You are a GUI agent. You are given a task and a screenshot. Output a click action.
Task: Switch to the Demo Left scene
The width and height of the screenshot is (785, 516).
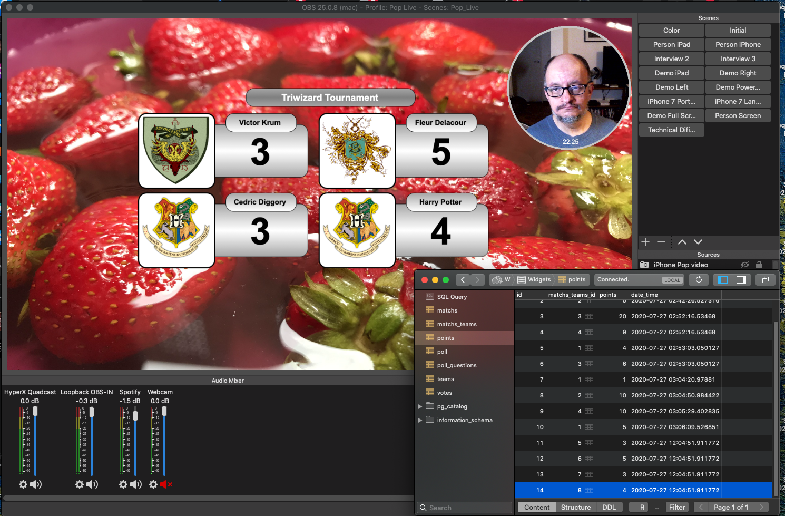pyautogui.click(x=672, y=87)
